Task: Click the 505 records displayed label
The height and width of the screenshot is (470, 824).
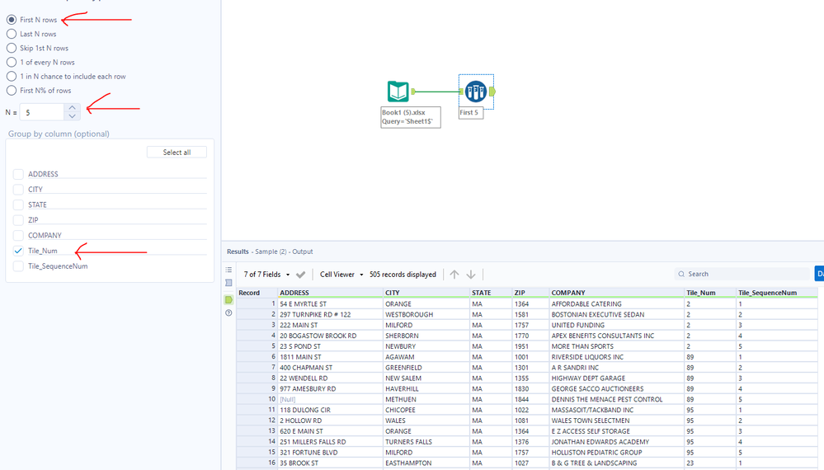Action: coord(403,274)
